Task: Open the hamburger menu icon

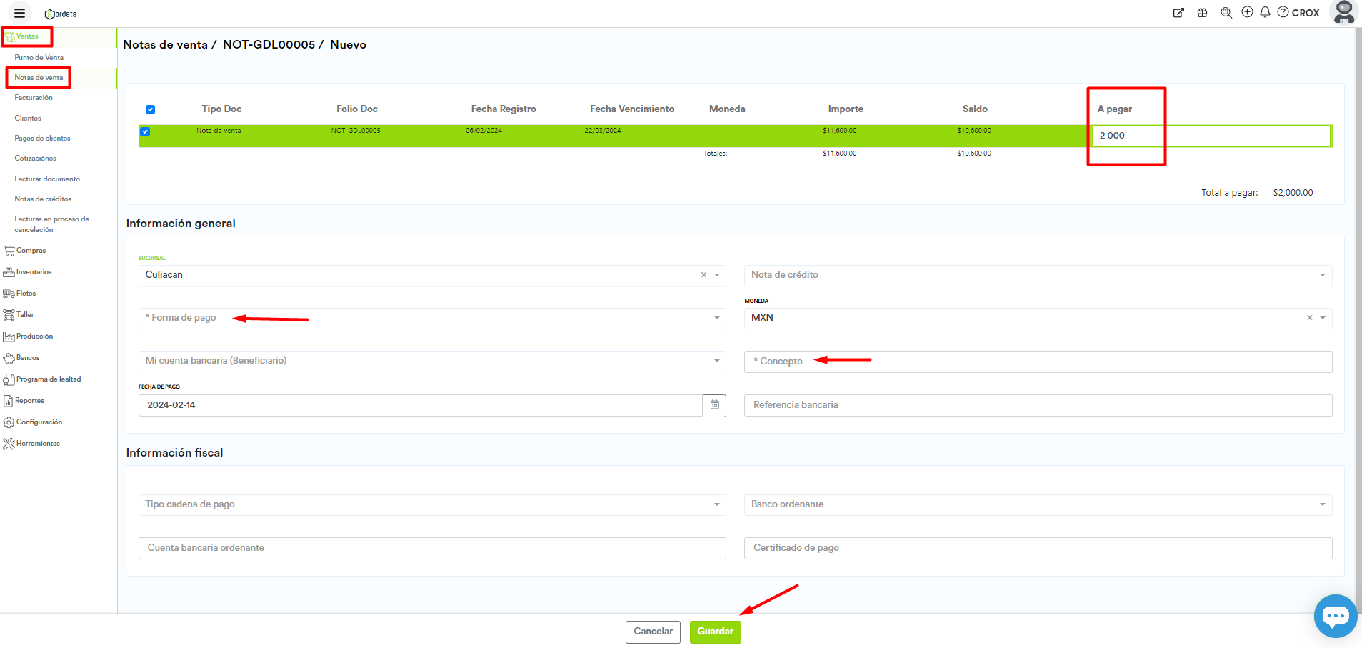Action: [x=19, y=13]
